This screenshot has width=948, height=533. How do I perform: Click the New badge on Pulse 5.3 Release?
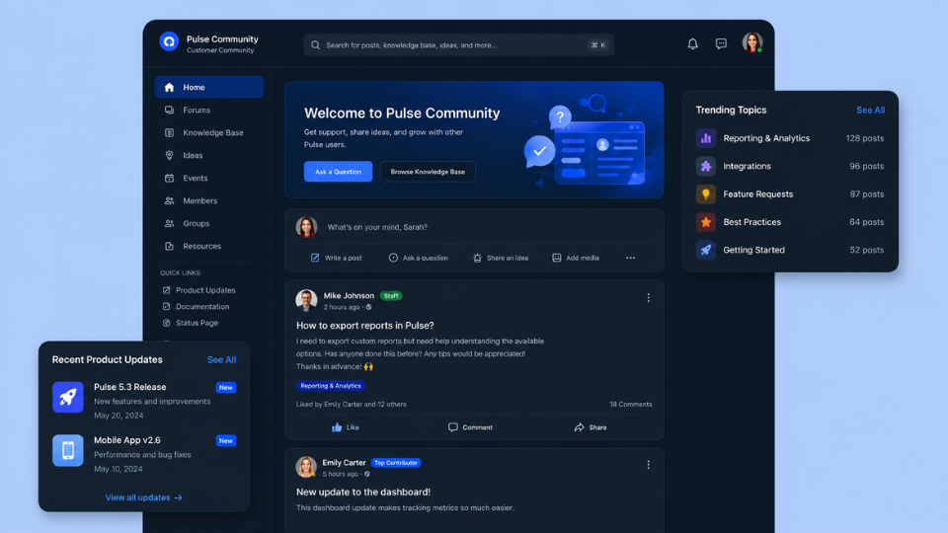pos(226,387)
